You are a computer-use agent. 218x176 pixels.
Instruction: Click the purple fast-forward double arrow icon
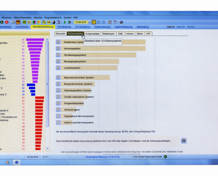[70, 22]
